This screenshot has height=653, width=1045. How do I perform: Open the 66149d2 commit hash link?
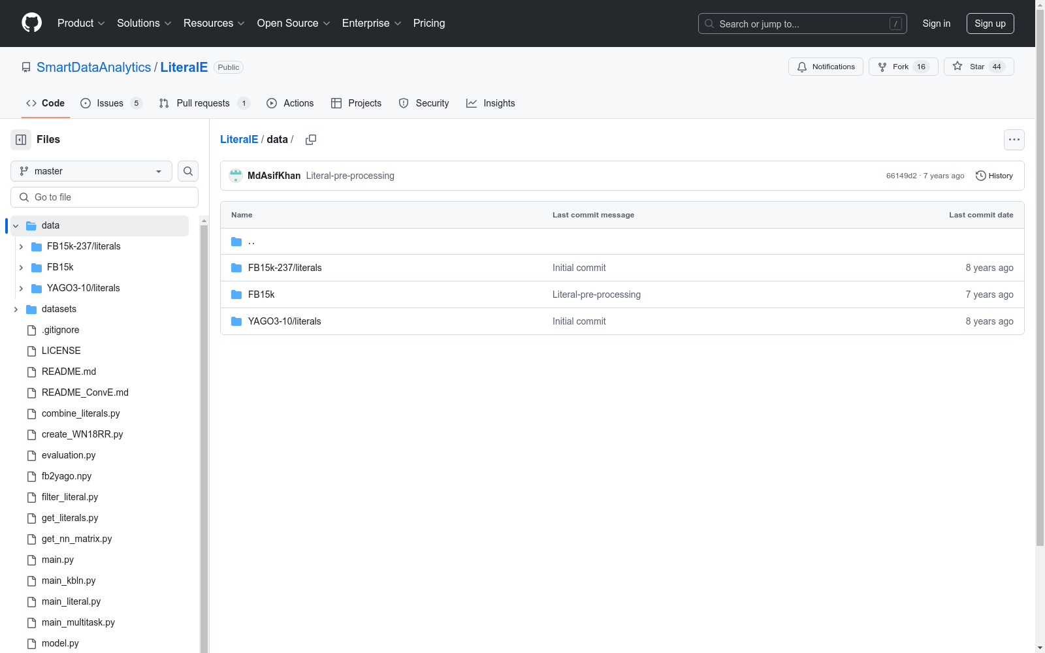tap(901, 176)
